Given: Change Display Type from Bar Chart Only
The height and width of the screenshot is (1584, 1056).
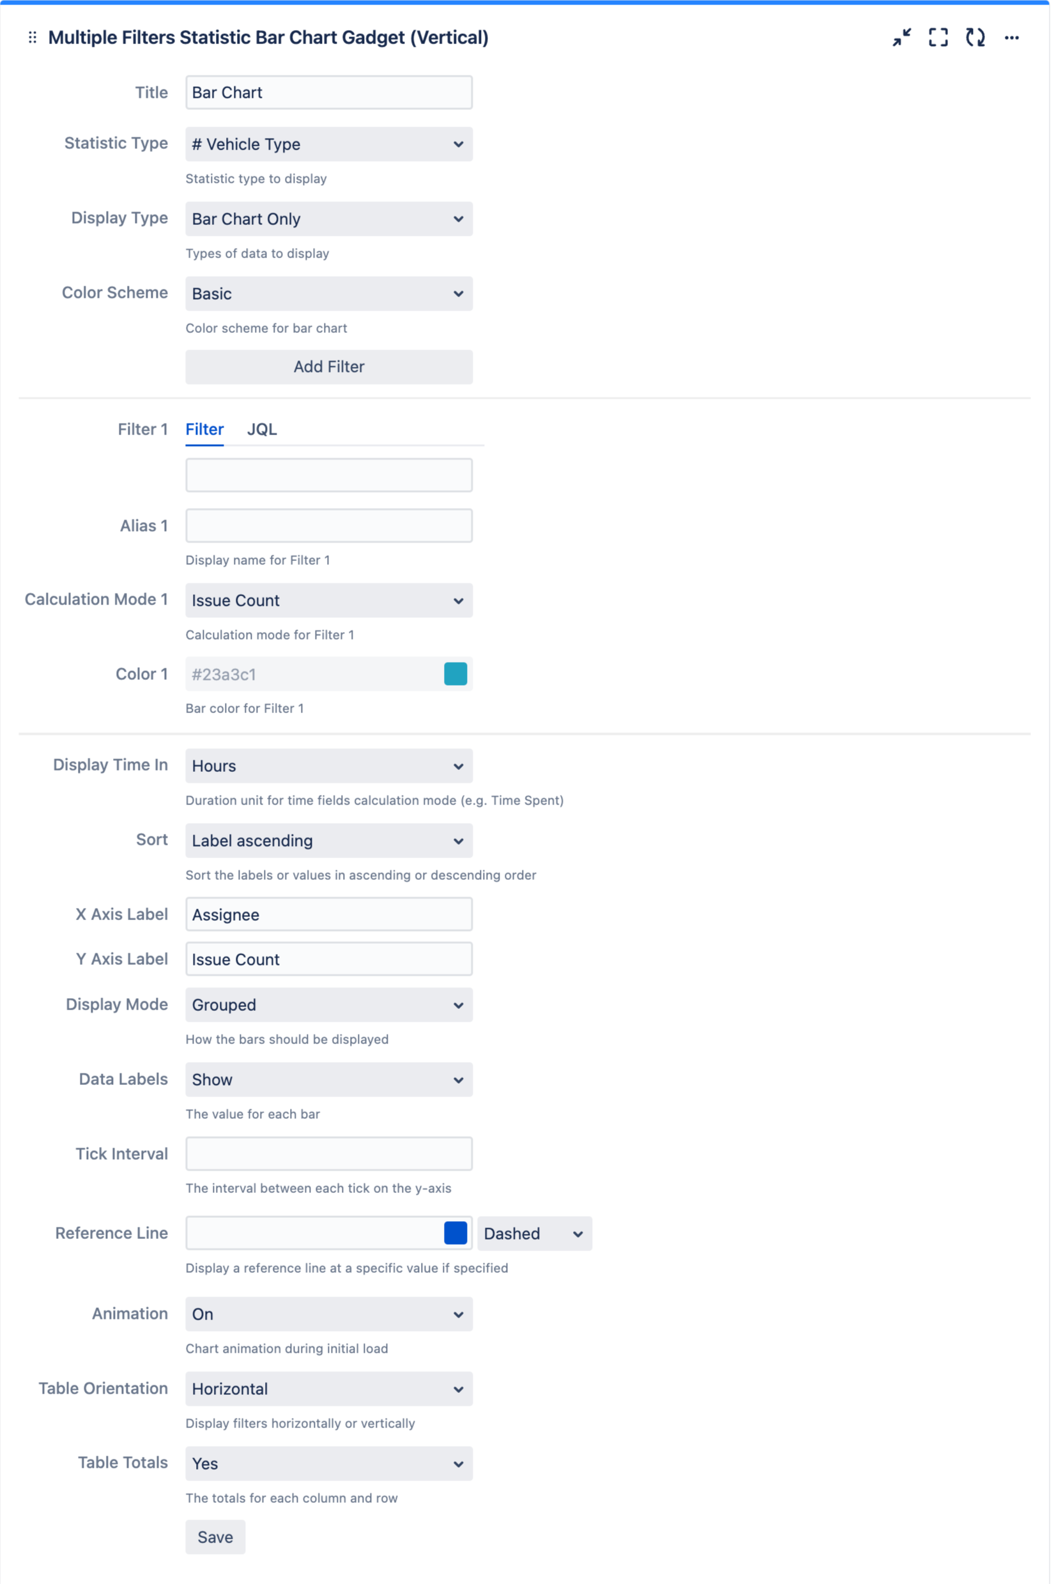Looking at the screenshot, I should (x=328, y=219).
